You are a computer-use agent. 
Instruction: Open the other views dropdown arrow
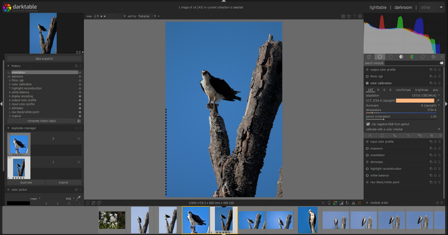pyautogui.click(x=441, y=7)
